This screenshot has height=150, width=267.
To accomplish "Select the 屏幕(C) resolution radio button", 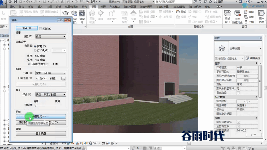I will pyautogui.click(x=35, y=46).
